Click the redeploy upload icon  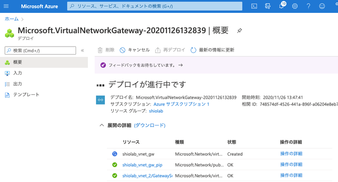coord(158,50)
